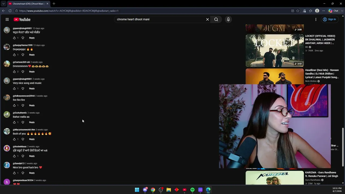
Task: Open Google Chrome from the taskbar
Action: point(153,190)
